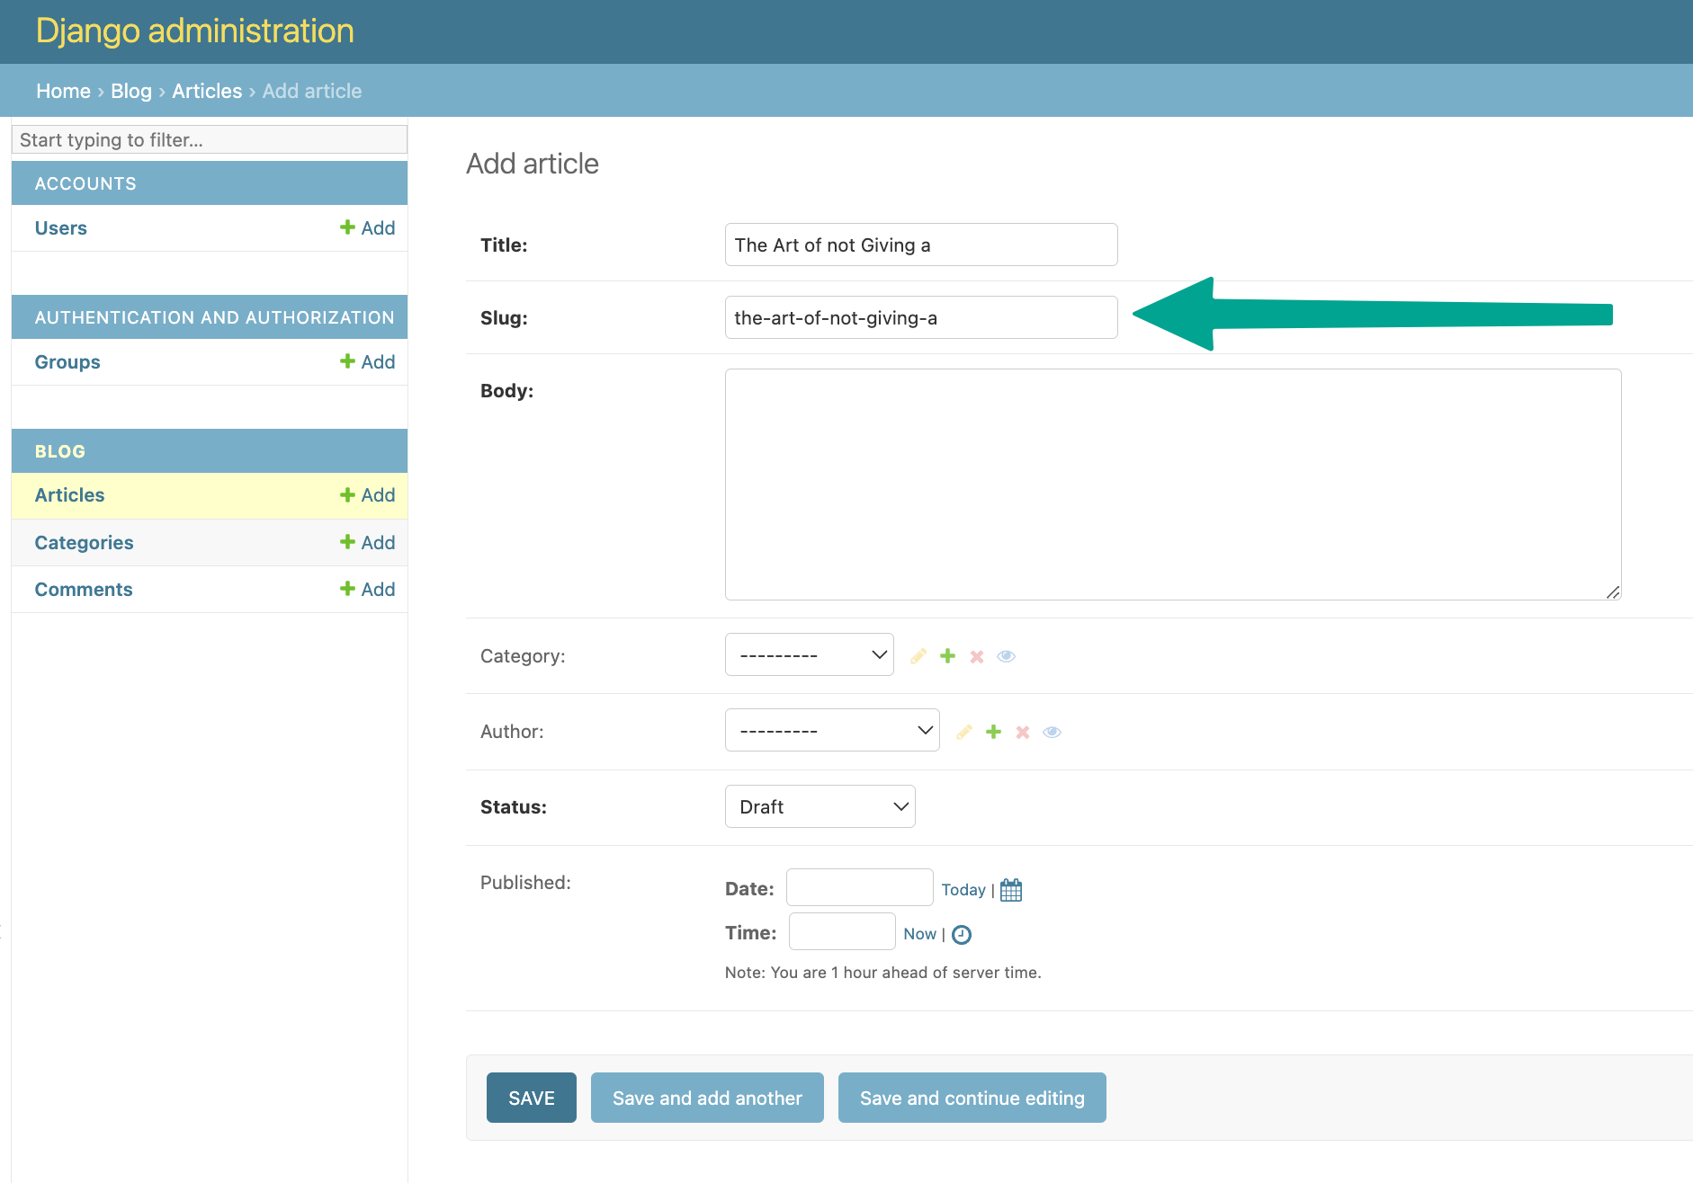
Task: Open the Blog breadcrumb link
Action: (130, 91)
